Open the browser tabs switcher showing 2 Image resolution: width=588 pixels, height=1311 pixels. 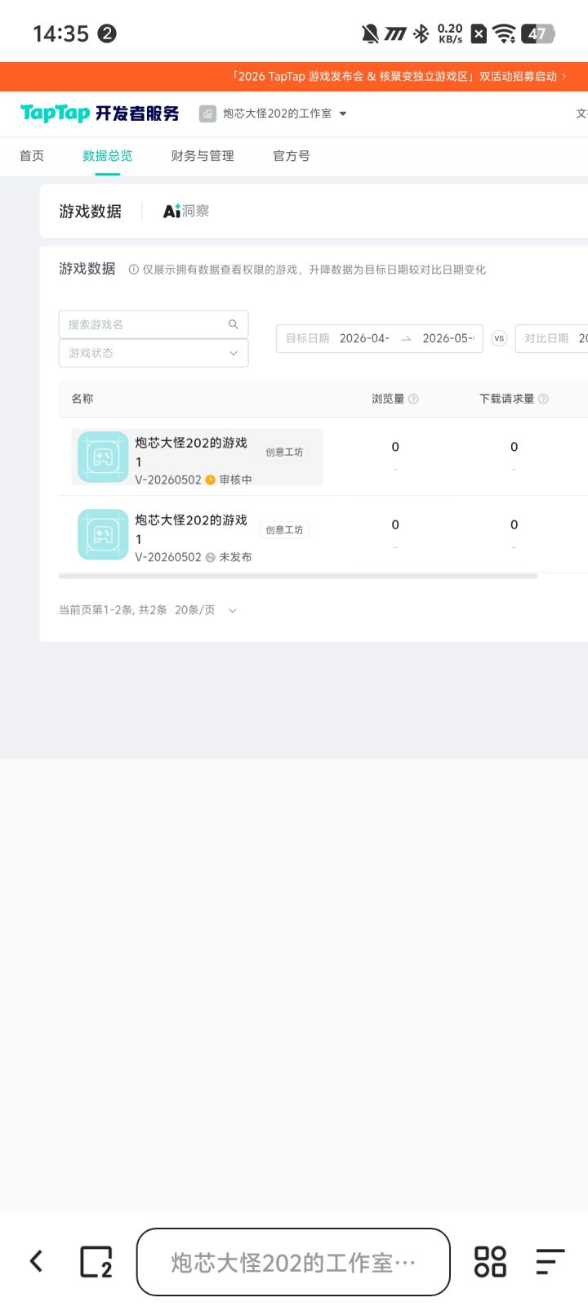[x=96, y=1261]
